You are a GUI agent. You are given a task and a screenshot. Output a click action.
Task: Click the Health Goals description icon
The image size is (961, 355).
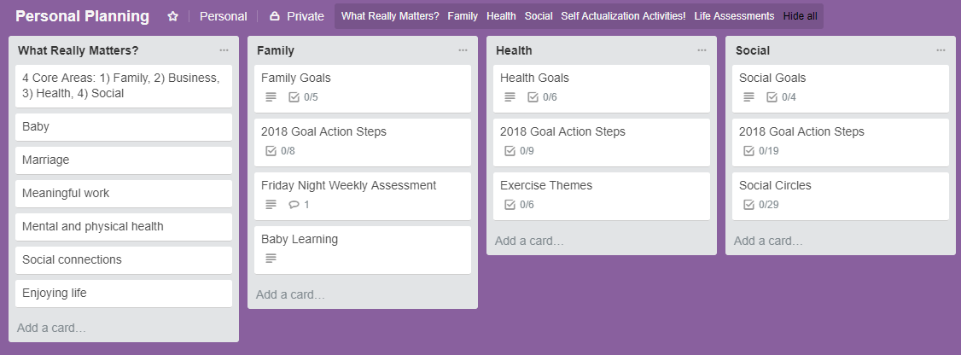pyautogui.click(x=510, y=97)
